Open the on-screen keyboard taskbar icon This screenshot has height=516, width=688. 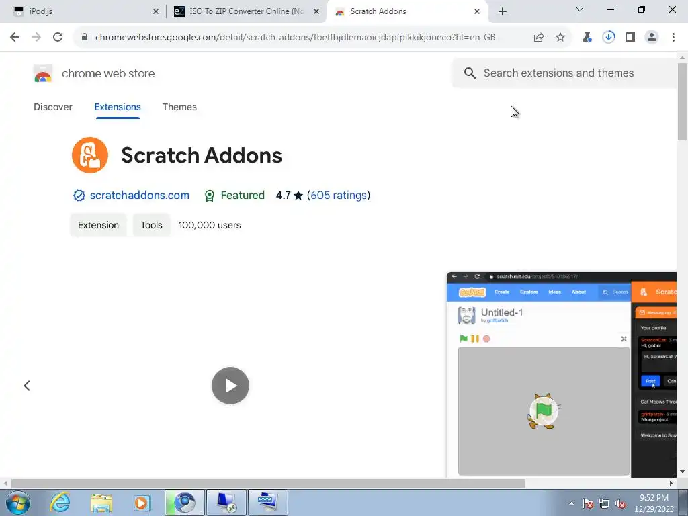[x=268, y=503]
